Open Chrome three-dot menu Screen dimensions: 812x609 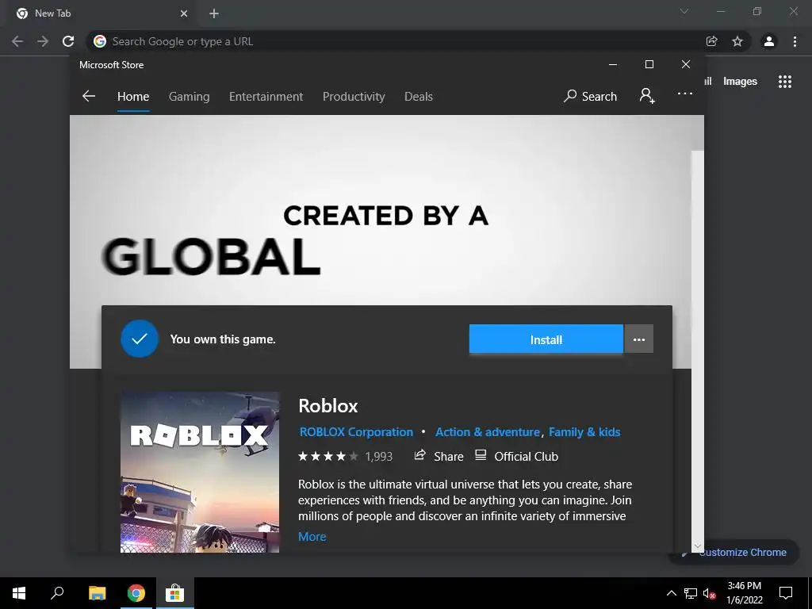coord(795,41)
